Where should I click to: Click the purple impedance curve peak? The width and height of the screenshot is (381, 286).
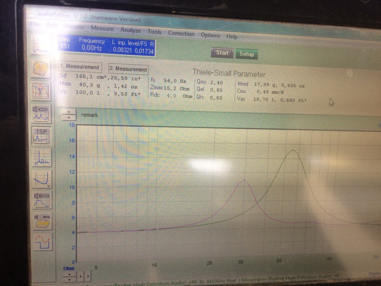click(x=244, y=180)
